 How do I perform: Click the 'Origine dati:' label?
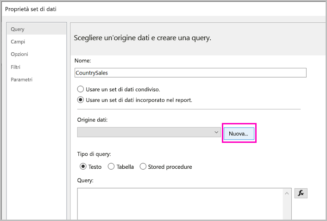(92, 120)
